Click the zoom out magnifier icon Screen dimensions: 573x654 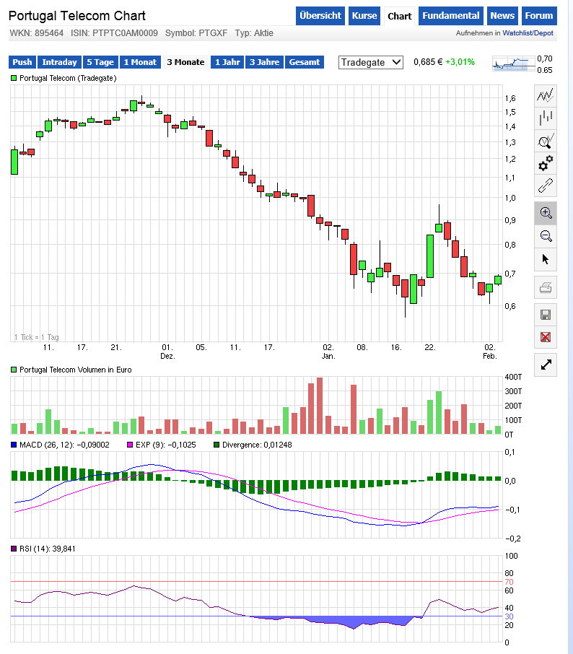click(x=546, y=236)
